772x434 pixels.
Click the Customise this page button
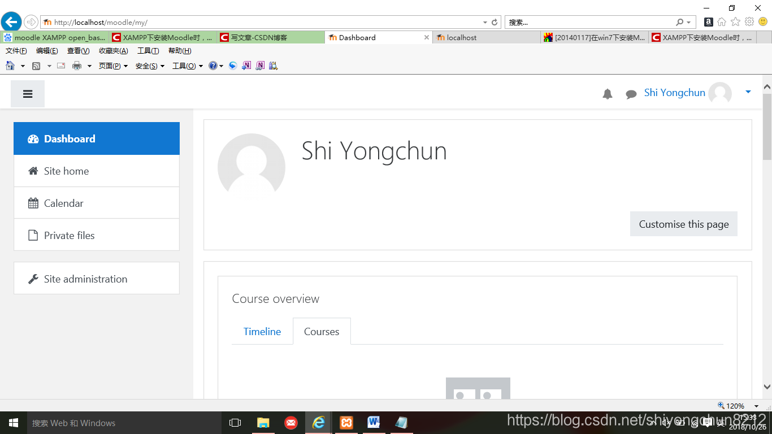tap(683, 224)
